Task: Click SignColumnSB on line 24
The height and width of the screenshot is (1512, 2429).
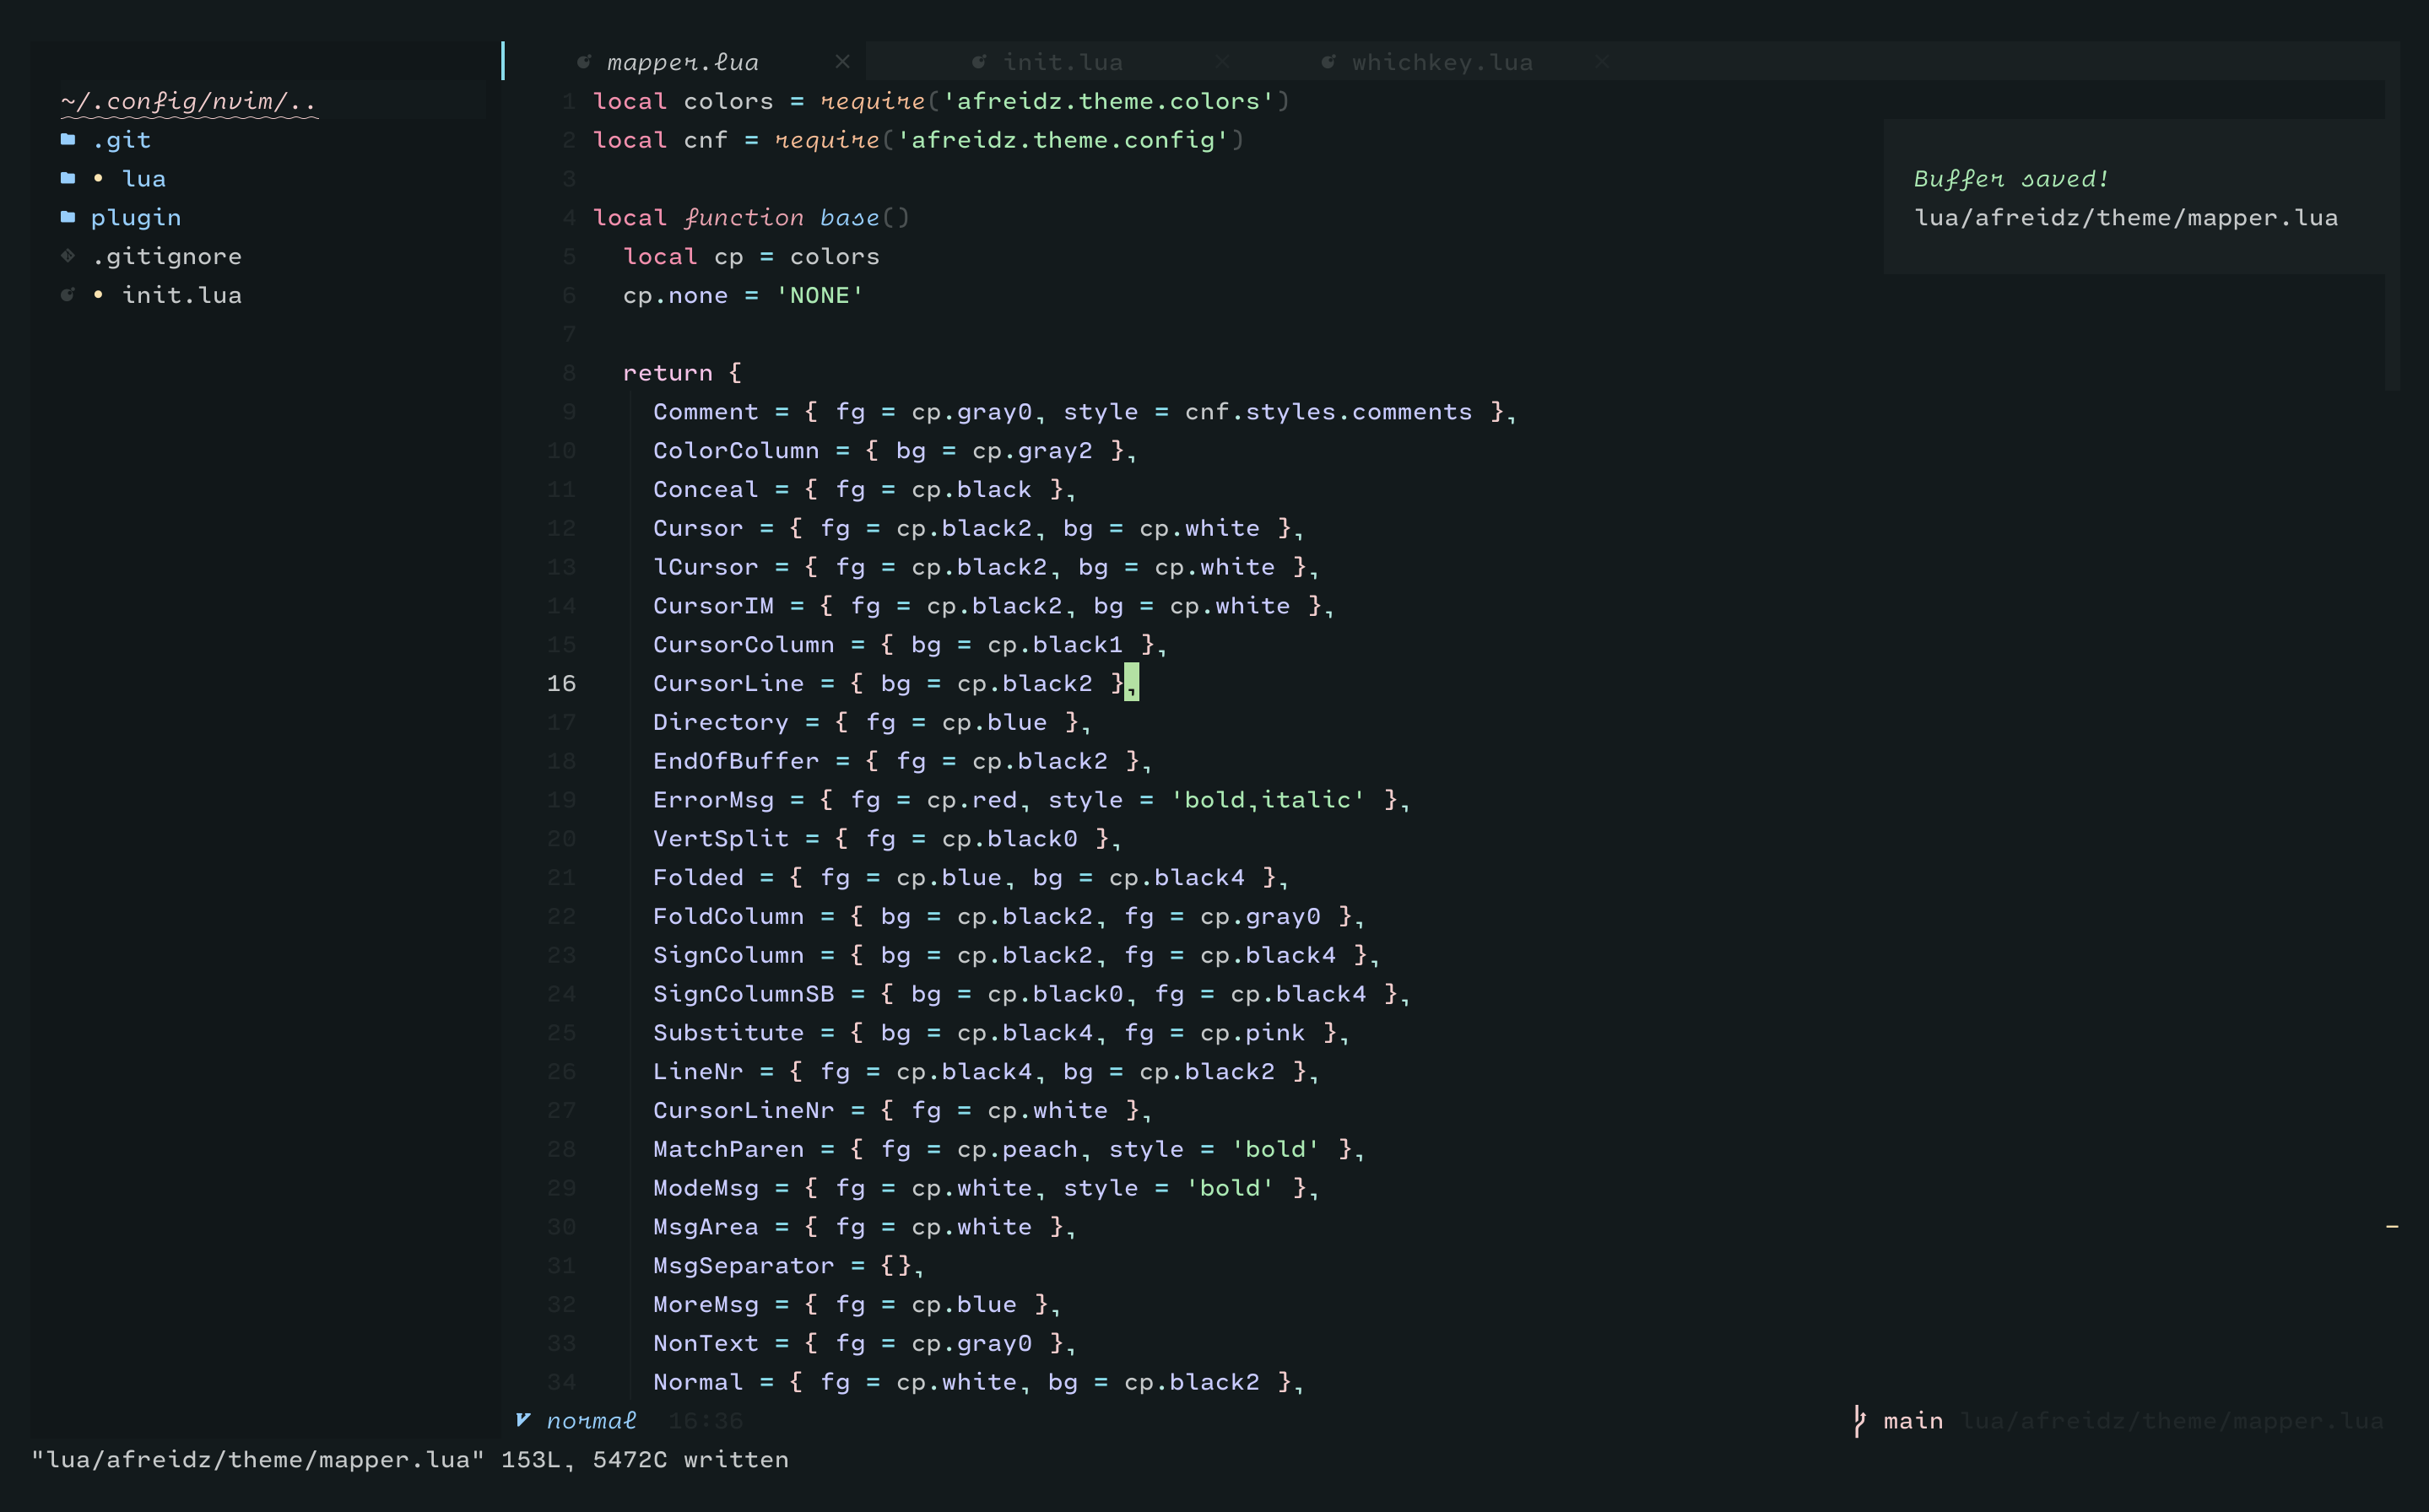Action: [x=743, y=994]
